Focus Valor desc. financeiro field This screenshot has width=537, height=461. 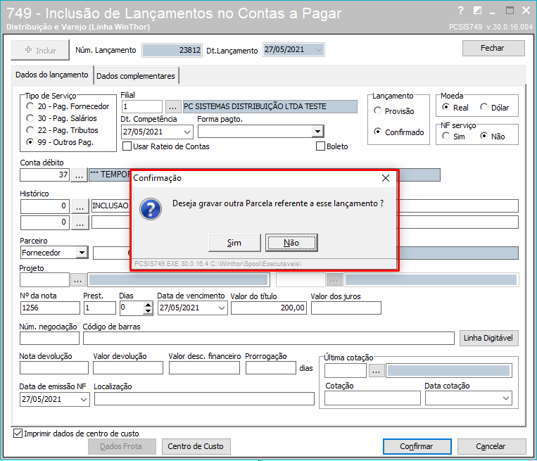(205, 368)
